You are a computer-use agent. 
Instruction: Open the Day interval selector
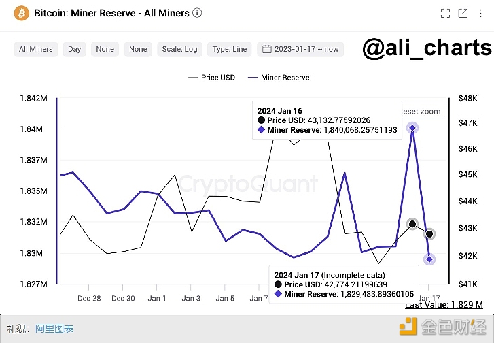pos(74,49)
